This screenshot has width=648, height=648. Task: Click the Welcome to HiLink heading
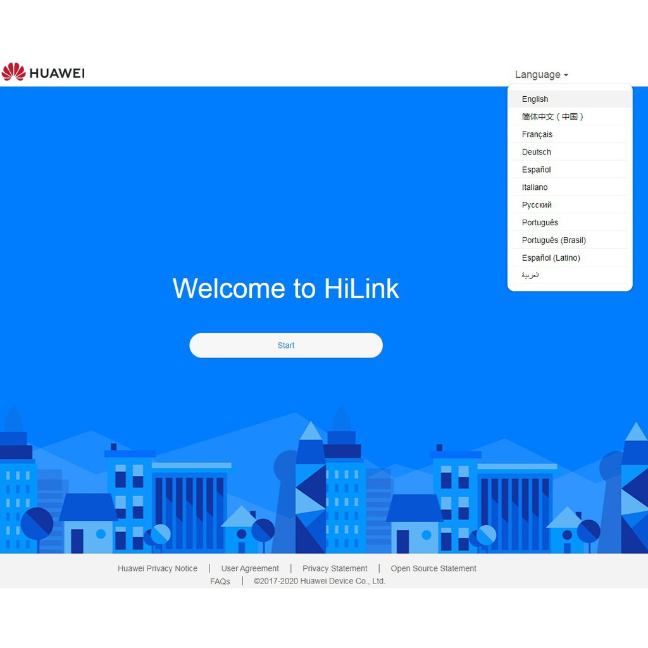285,289
